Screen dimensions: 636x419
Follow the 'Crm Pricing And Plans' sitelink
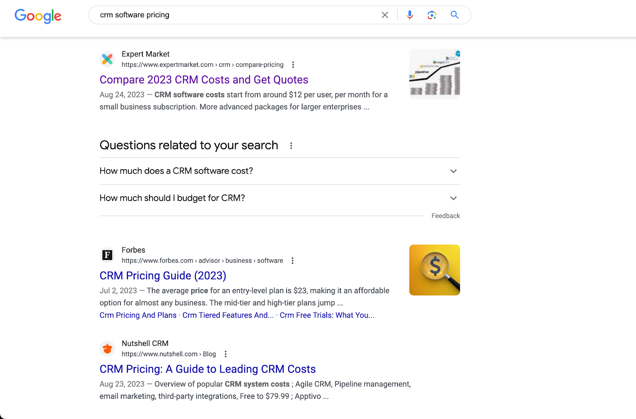coord(138,315)
